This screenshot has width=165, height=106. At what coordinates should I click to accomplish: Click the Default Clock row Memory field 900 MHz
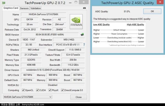point(53,80)
